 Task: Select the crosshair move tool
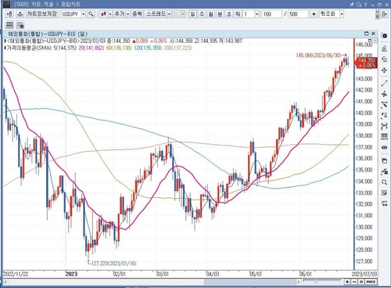384,70
